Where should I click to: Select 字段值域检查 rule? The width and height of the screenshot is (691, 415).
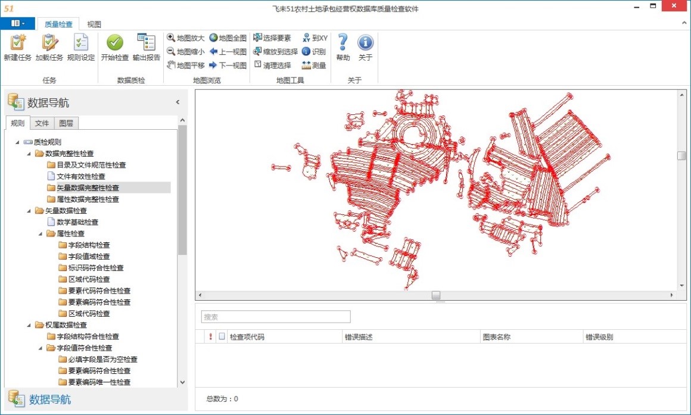(89, 257)
